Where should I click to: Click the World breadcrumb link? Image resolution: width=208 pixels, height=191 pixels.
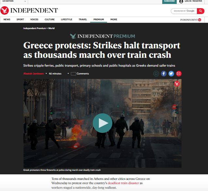pyautogui.click(x=51, y=28)
